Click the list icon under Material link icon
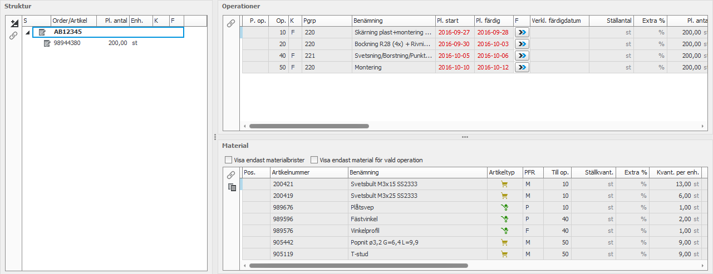The image size is (713, 274). click(232, 187)
